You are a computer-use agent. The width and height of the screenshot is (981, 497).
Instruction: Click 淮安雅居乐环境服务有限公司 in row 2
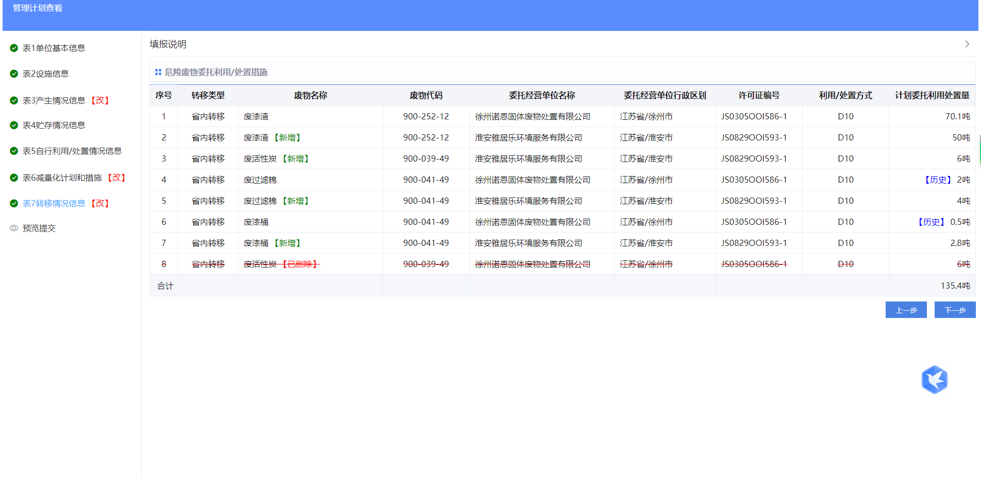(529, 137)
